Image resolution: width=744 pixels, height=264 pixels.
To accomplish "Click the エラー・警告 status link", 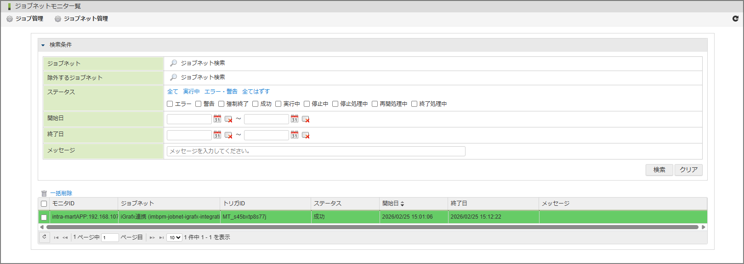I will tap(221, 92).
